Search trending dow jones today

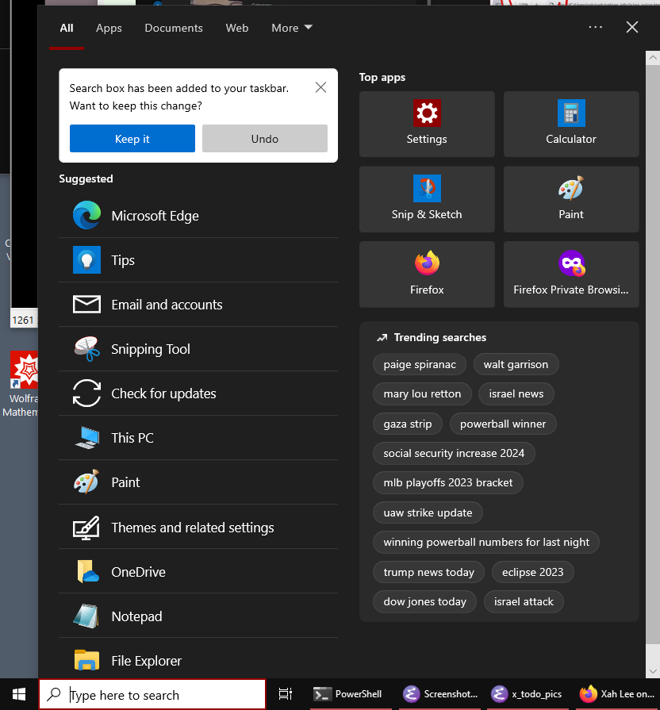point(425,601)
